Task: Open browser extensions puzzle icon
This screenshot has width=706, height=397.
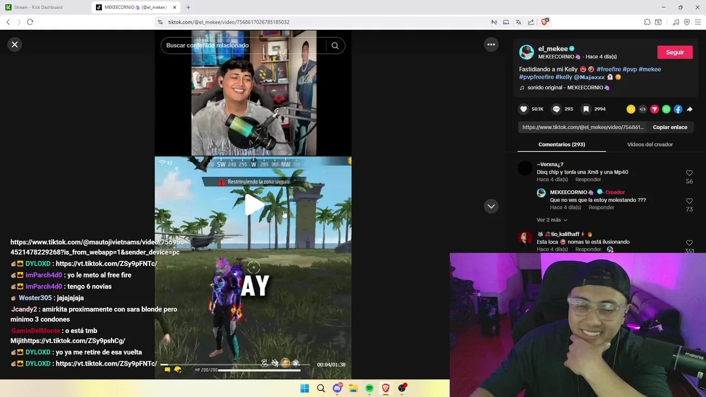Action: [x=647, y=22]
